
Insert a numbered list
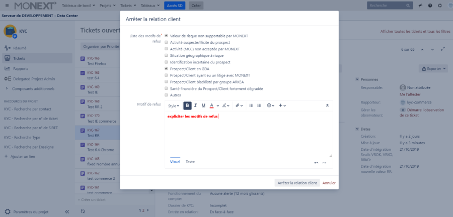[259, 105]
